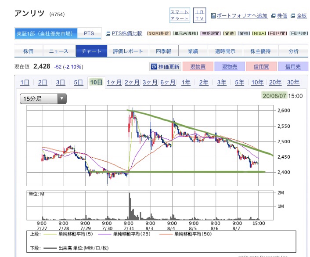Click the 単純移動平均(25) legend entry
310x257 pixels.
[124, 234]
